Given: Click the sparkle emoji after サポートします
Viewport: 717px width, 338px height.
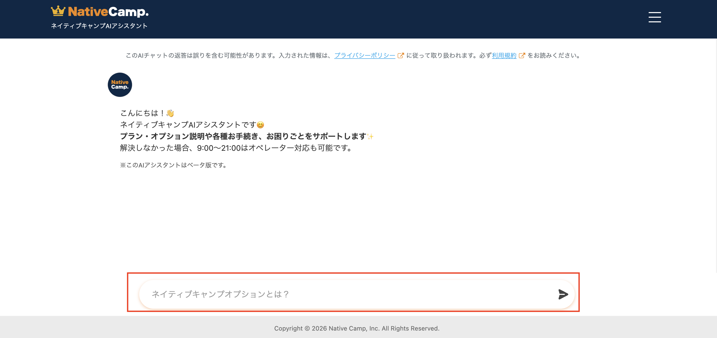Looking at the screenshot, I should point(370,137).
